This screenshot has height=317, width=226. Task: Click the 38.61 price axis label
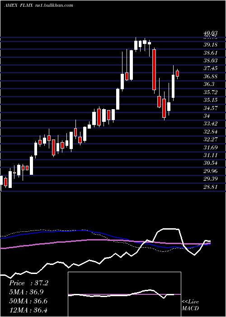point(210,53)
